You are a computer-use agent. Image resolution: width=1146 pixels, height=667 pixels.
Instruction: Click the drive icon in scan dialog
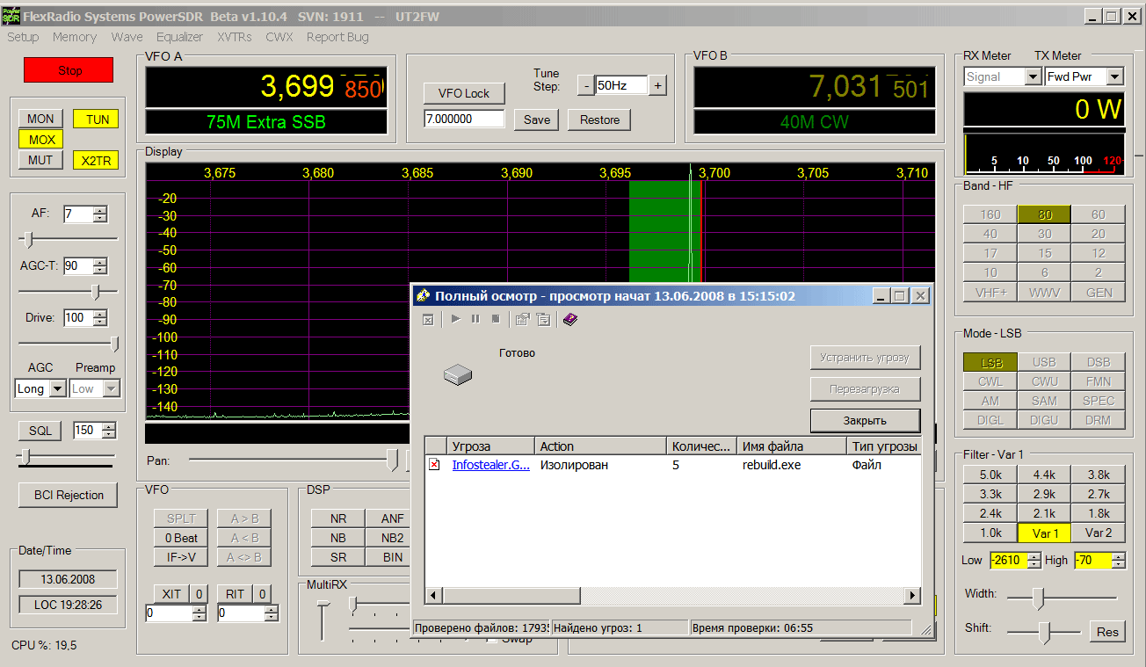(458, 375)
